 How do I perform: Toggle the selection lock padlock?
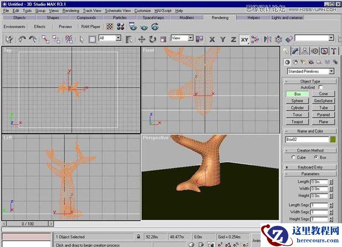pyautogui.click(x=138, y=237)
